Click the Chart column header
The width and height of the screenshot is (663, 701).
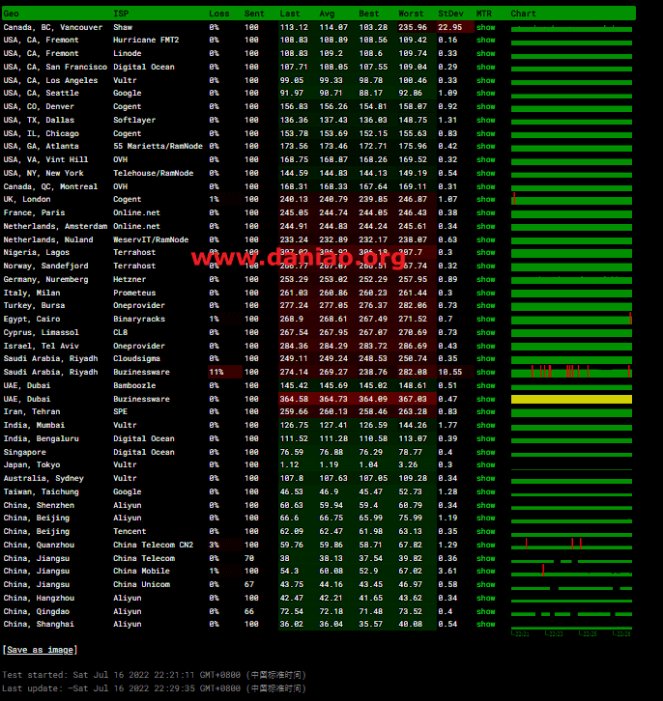coord(523,14)
